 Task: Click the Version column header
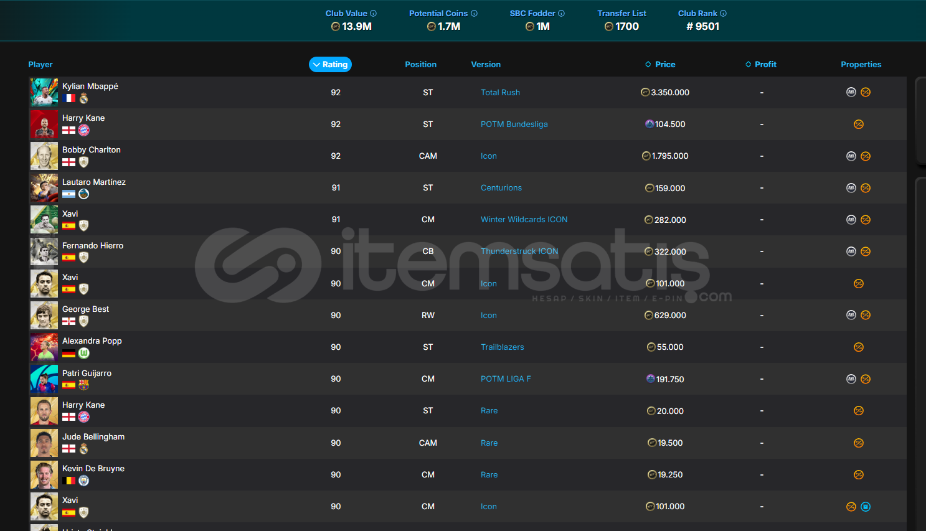486,64
